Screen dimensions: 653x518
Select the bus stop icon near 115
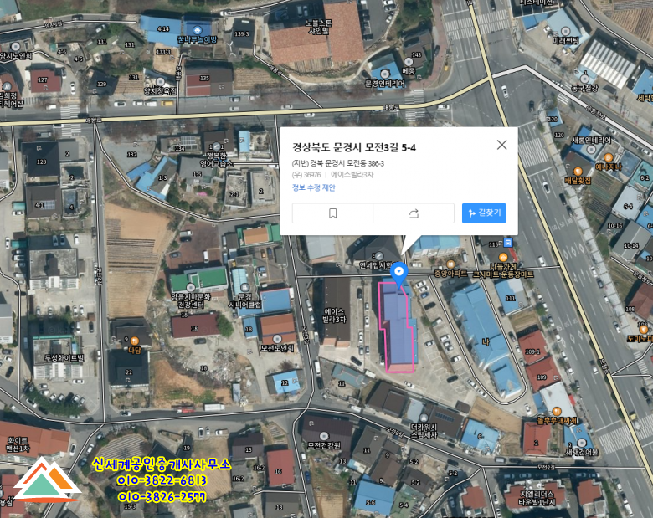[x=507, y=243]
